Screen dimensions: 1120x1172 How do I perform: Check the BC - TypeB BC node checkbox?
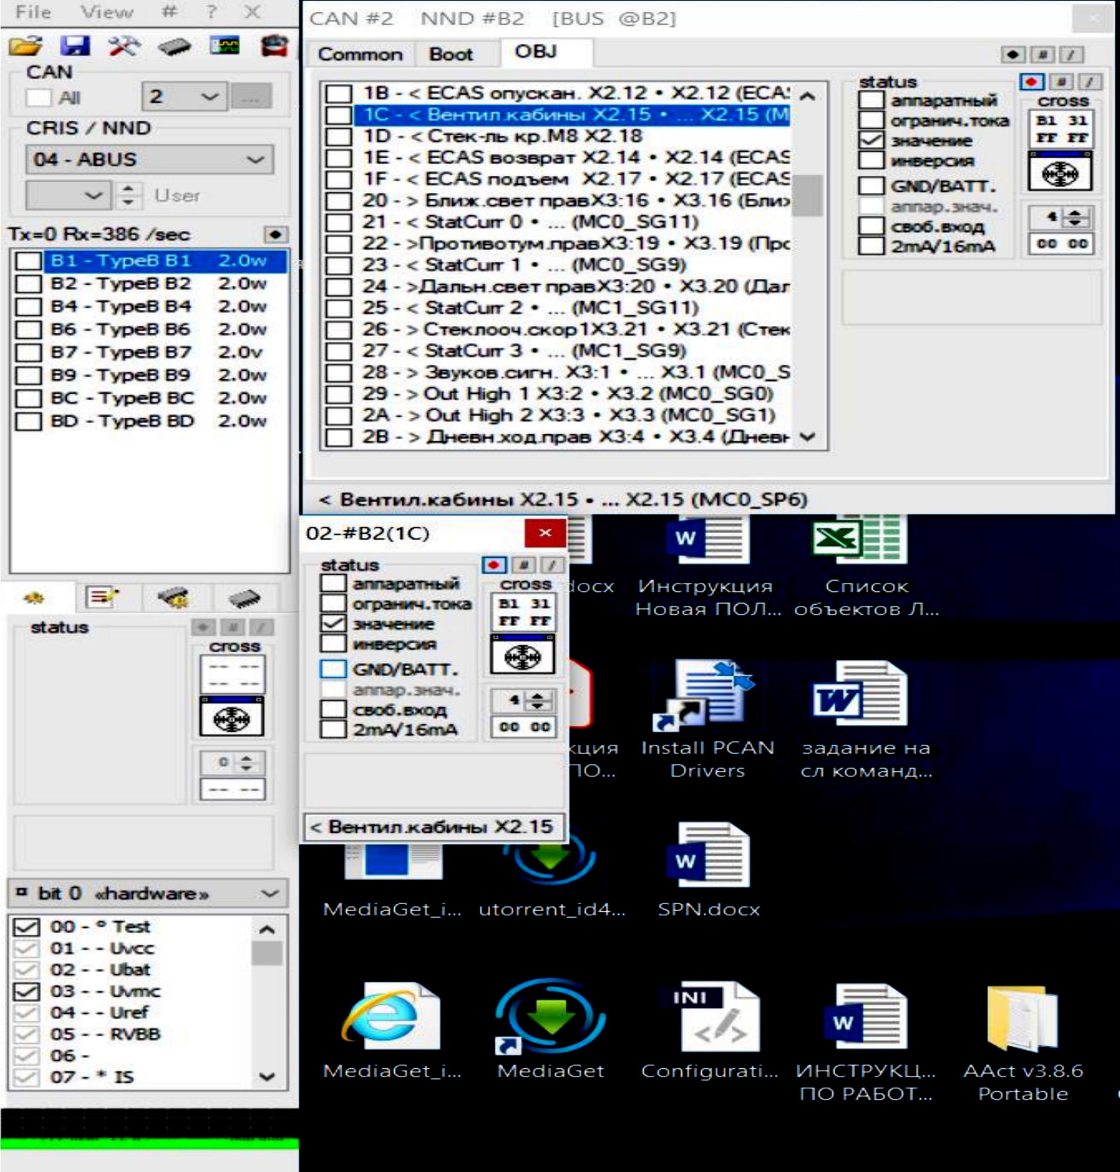(x=28, y=398)
